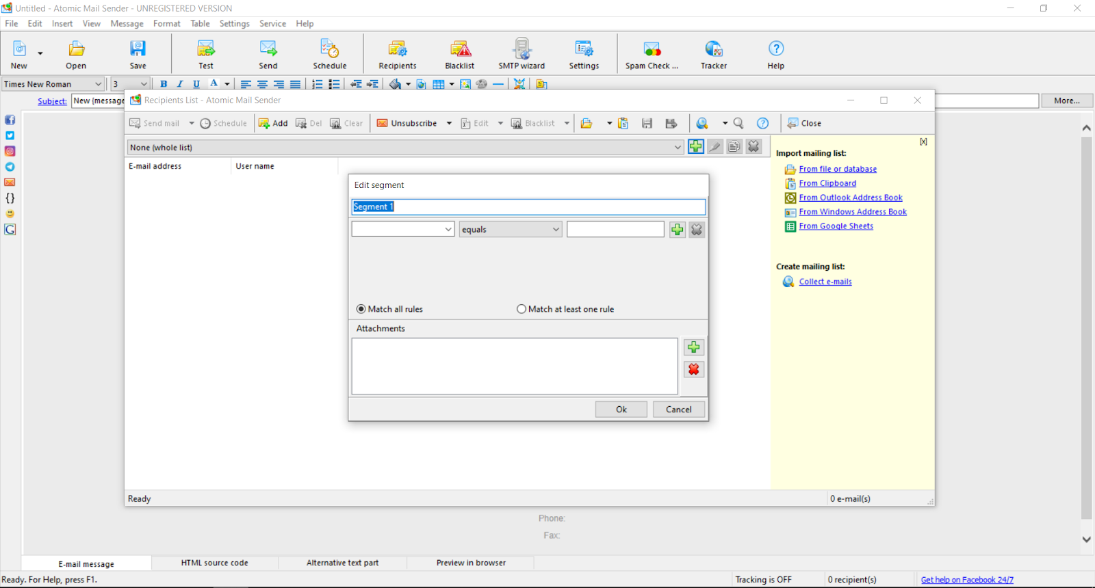
Task: Click the Facebook sidebar icon
Action: click(10, 120)
